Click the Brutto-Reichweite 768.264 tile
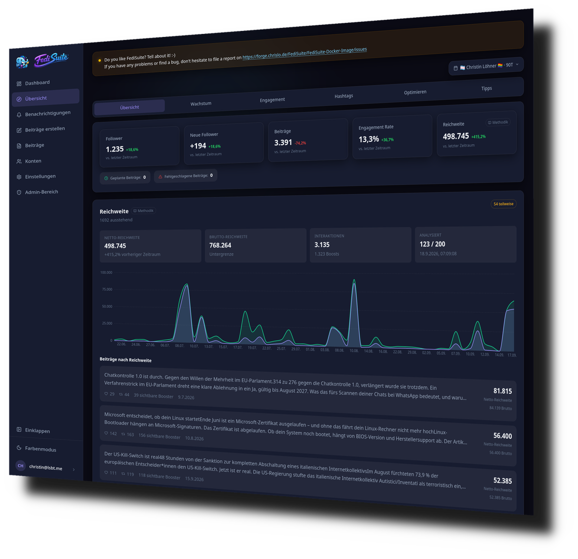Viewport: 578px width, 559px height. (x=256, y=245)
